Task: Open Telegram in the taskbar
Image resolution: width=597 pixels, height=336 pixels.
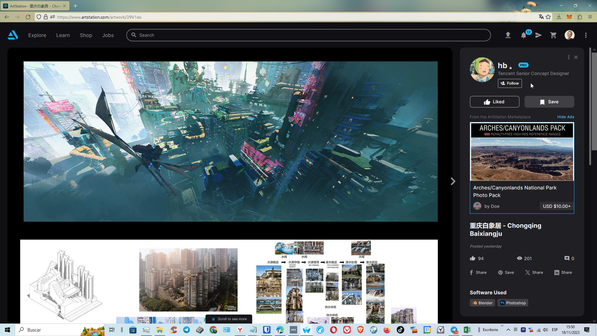Action: coord(187,330)
